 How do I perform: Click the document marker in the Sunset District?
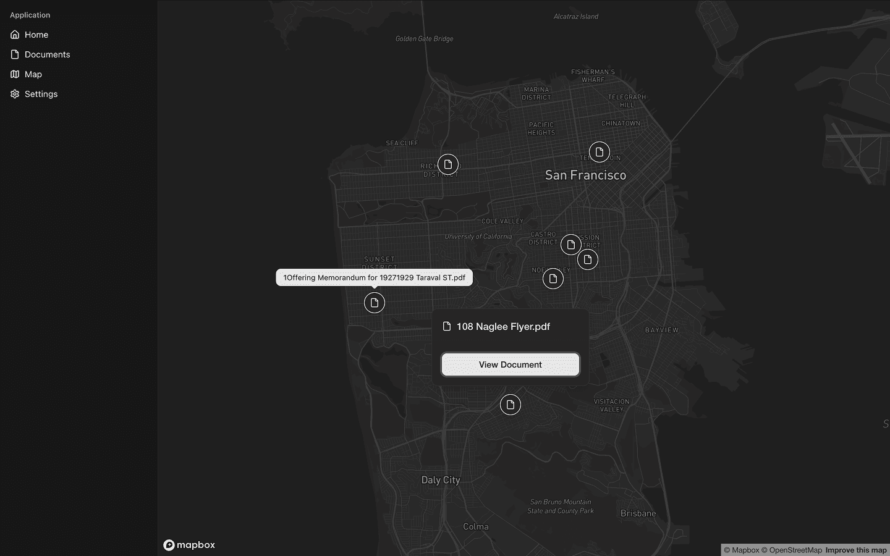374,303
